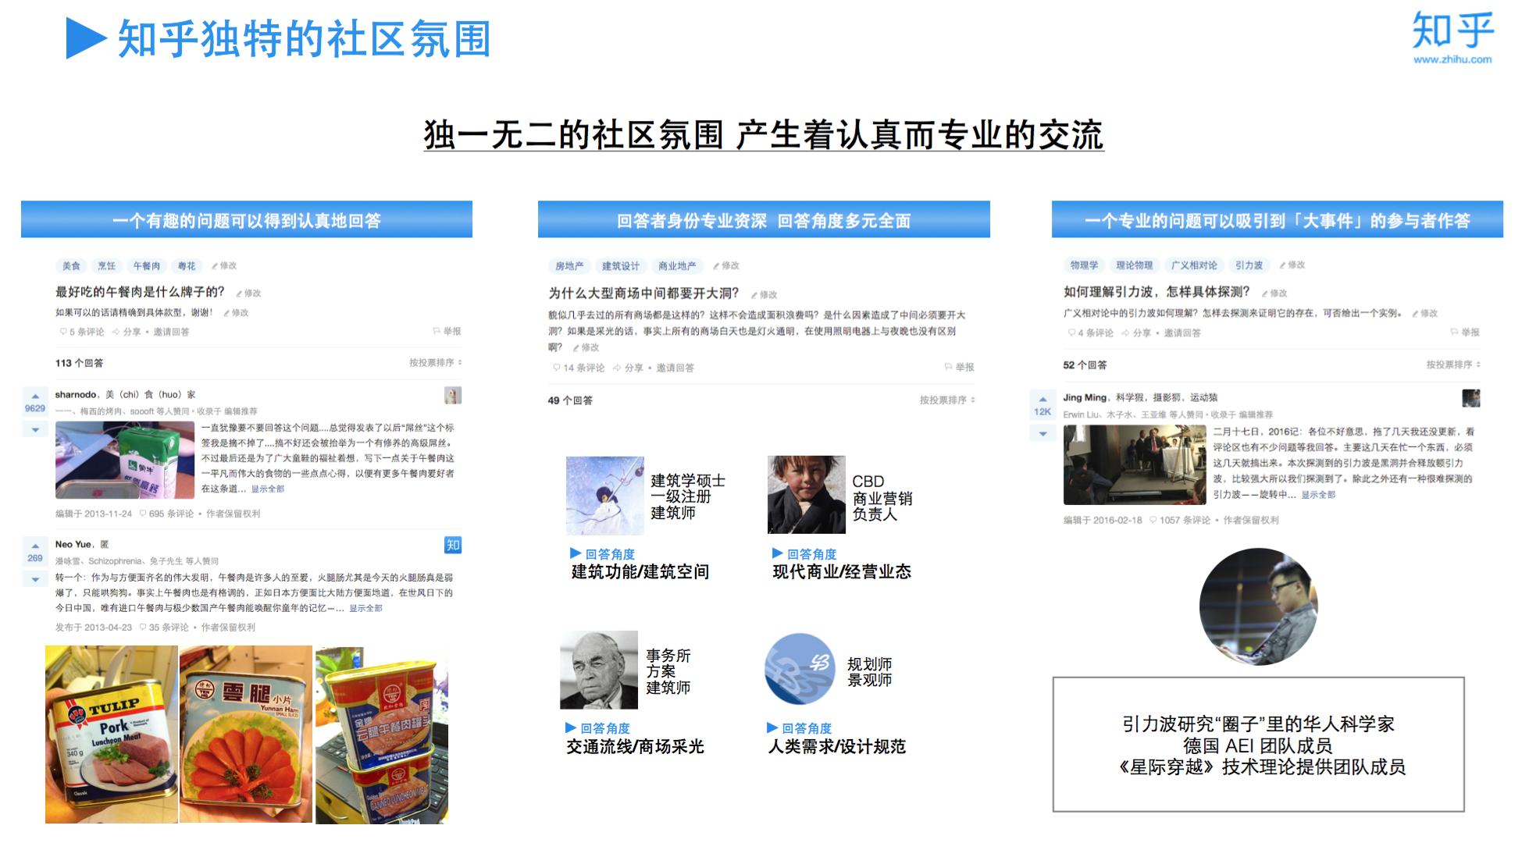The height and width of the screenshot is (843, 1529).
Task: Upvote Neo Yue's answer with 269 votes
Action: click(x=35, y=546)
